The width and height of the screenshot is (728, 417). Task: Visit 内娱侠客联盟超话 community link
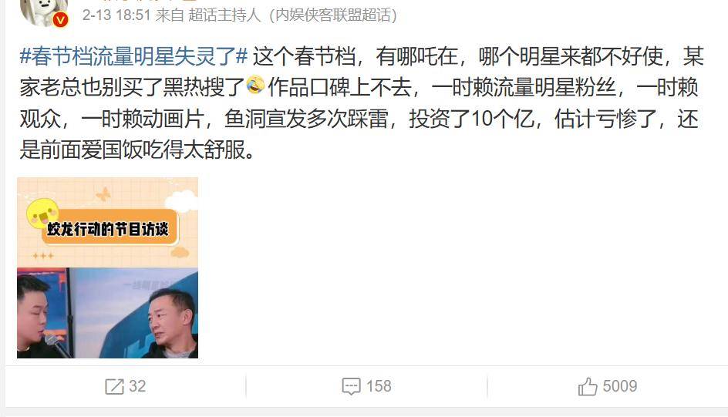click(333, 15)
